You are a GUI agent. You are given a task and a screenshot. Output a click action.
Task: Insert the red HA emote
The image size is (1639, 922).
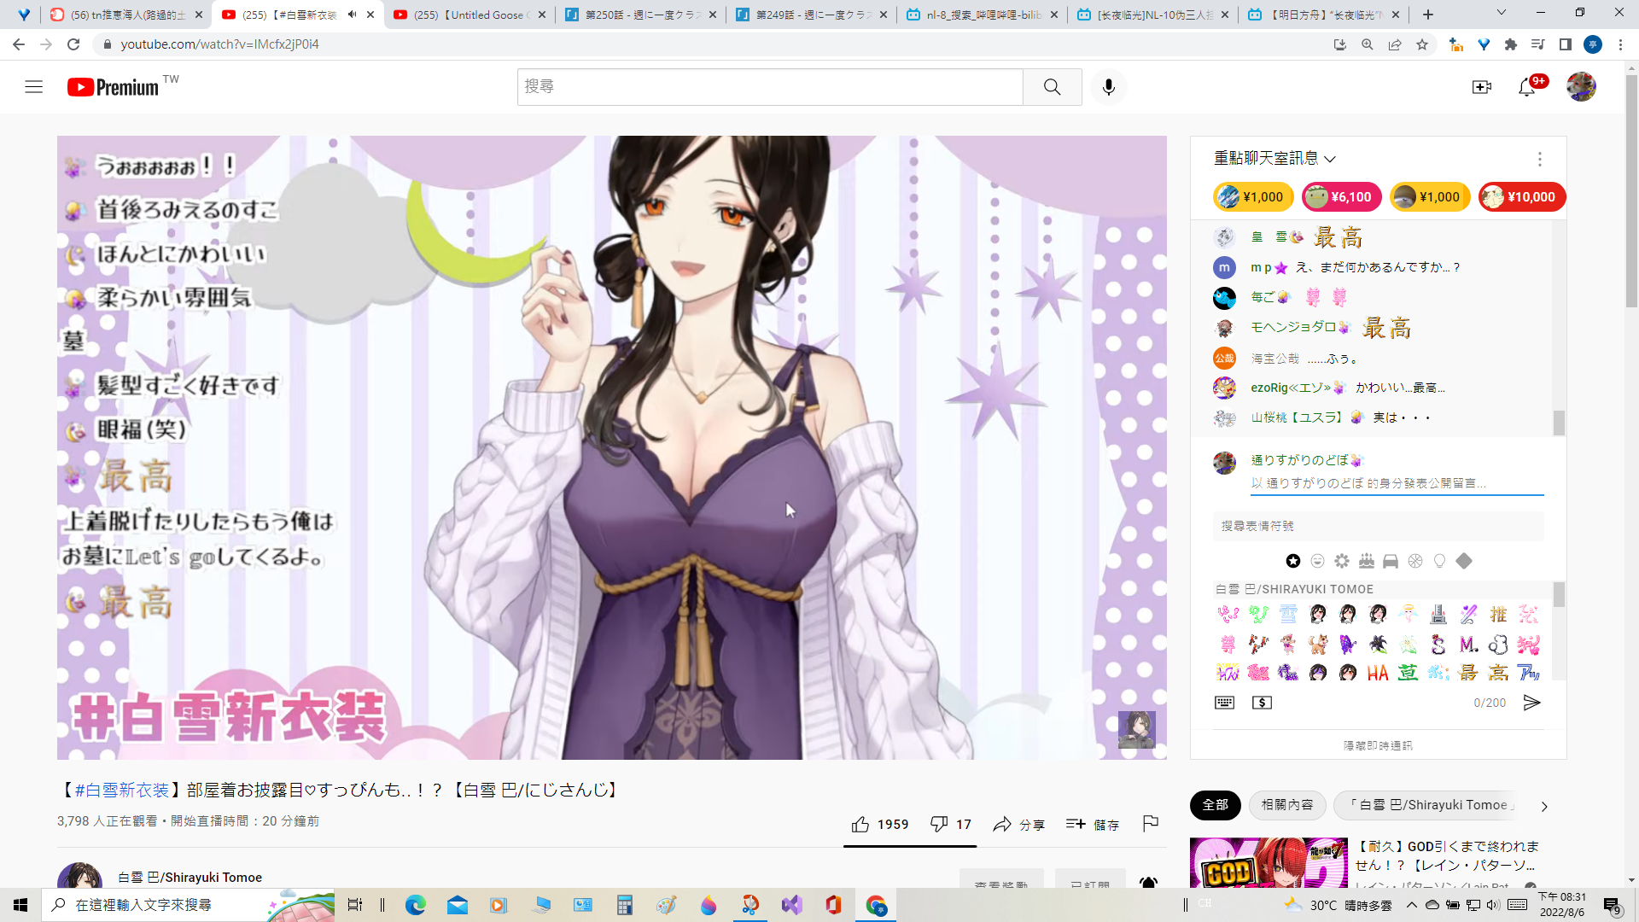point(1378,674)
